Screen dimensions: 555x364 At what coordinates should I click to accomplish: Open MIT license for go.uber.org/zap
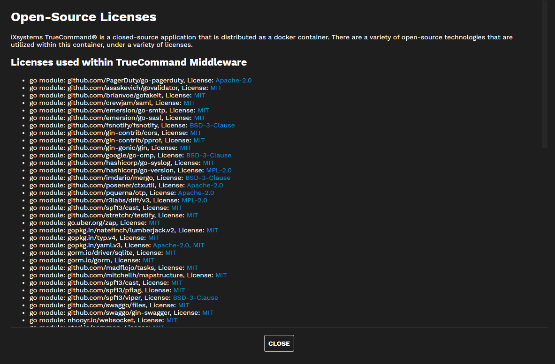[x=154, y=223]
